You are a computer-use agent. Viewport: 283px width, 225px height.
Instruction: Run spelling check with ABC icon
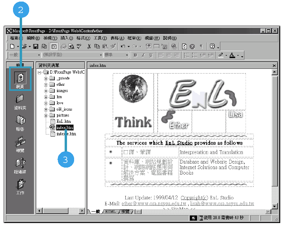point(79,46)
